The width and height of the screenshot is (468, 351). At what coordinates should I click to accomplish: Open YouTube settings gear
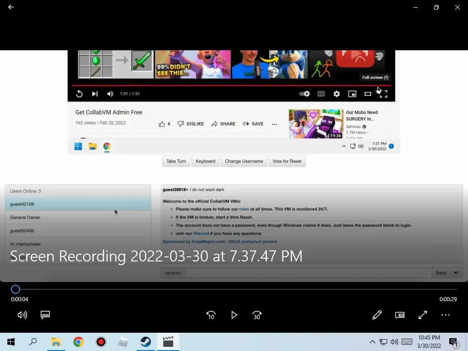click(x=337, y=94)
